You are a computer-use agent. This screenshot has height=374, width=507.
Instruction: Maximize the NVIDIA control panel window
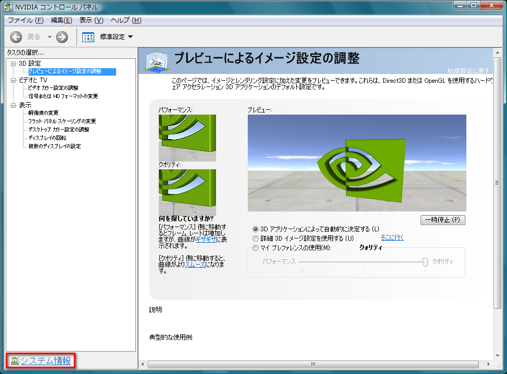pyautogui.click(x=474, y=5)
